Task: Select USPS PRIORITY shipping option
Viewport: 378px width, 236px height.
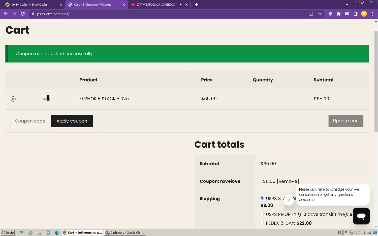Action: click(262, 214)
